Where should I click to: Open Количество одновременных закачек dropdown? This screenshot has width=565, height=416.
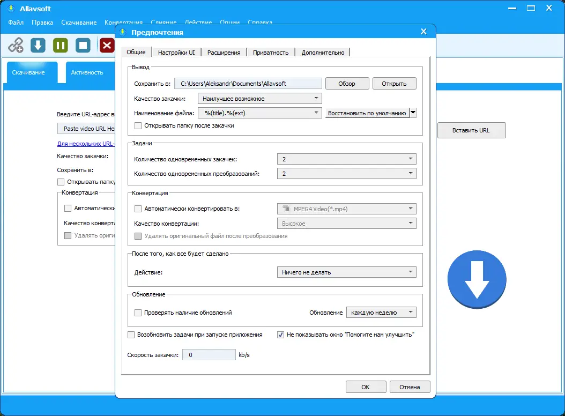point(347,159)
